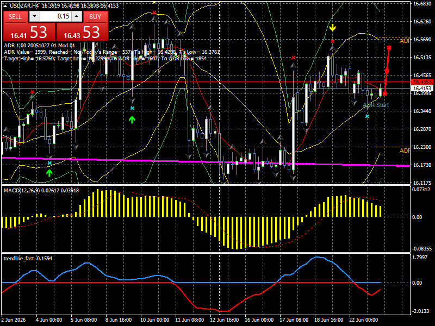Click the 10 Jun 00:00 date label
Viewport: 435px width, 326px height.
tap(154, 320)
